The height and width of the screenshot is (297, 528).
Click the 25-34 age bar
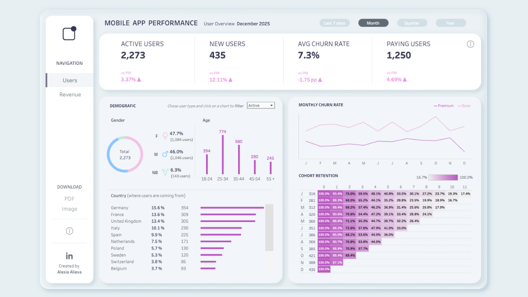tap(223, 155)
